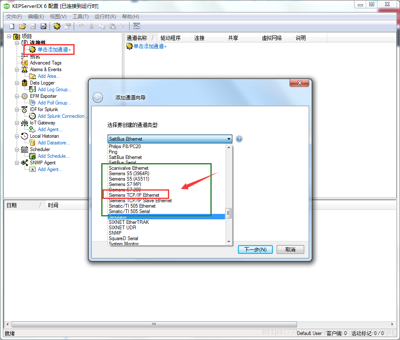Select Siemens TCP/IP Ethernet in list
This screenshot has height=340, width=400.
click(x=167, y=195)
